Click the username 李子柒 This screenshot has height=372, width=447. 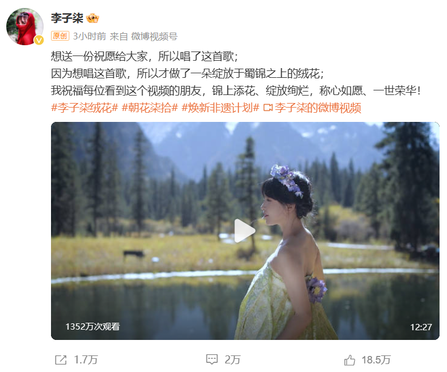67,18
